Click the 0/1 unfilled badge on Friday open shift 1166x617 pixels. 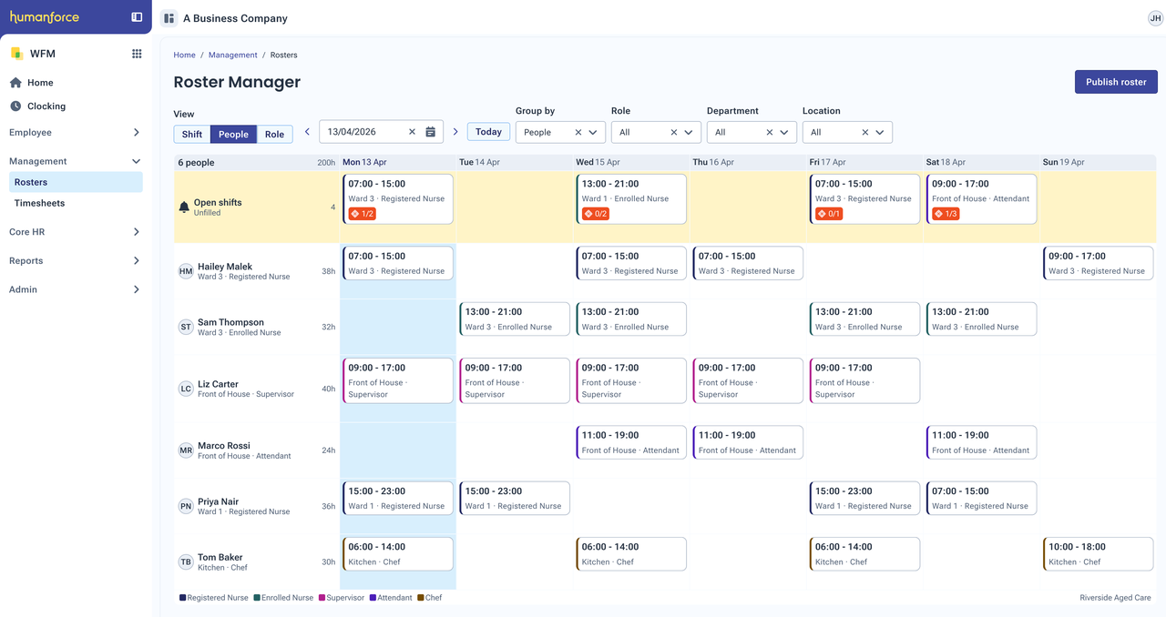tap(828, 214)
